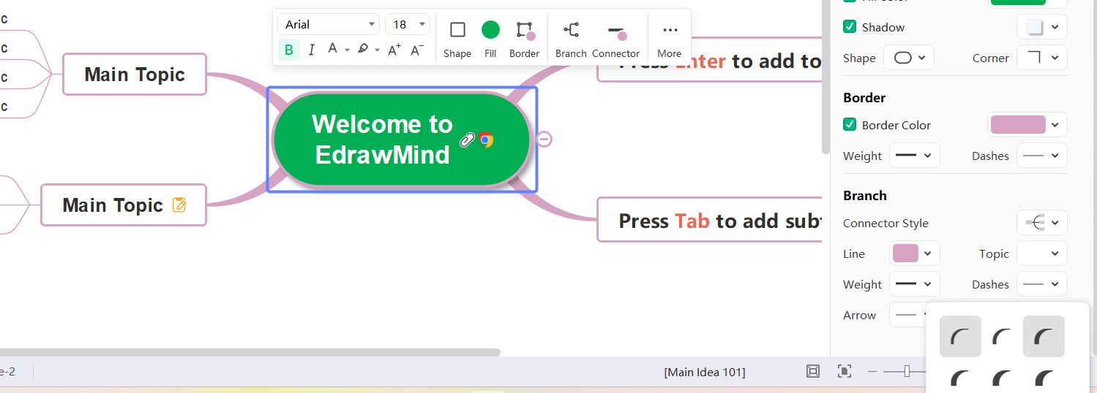Screen dimensions: 1097x393
Task: Click the zoom slider handle
Action: coord(907,371)
